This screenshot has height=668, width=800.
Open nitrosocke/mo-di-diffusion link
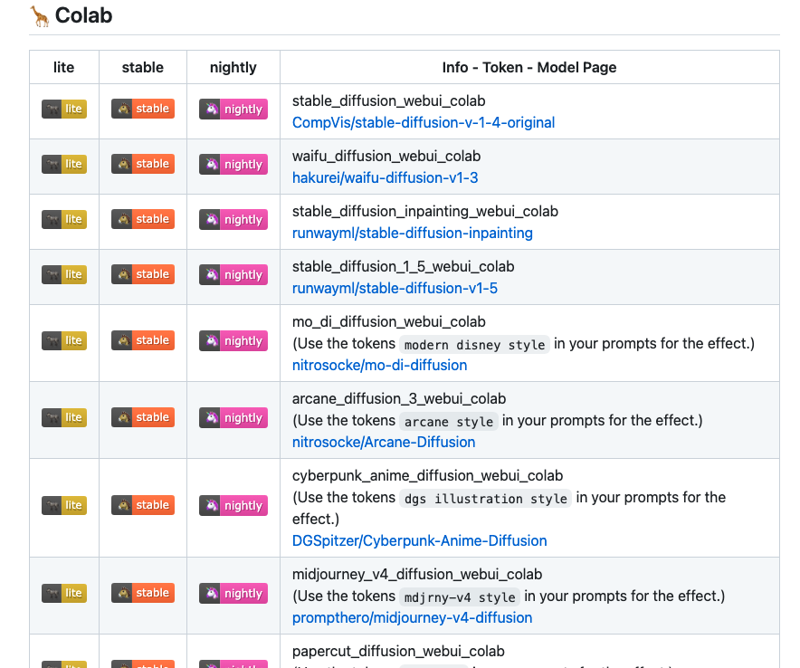[x=379, y=366]
